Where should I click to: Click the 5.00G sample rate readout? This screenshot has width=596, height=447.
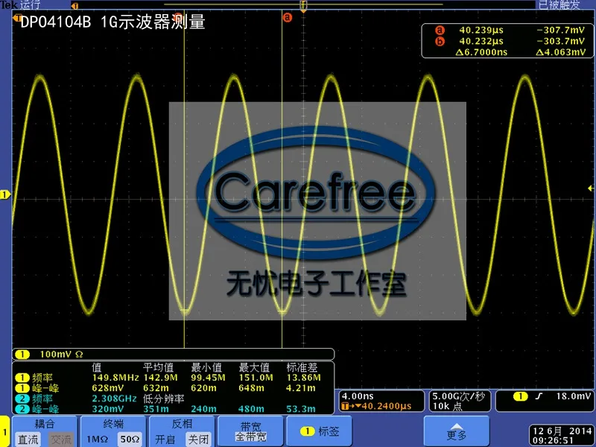point(458,396)
